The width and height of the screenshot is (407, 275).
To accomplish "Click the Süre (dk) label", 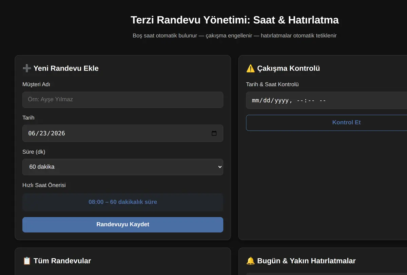I will click(34, 152).
